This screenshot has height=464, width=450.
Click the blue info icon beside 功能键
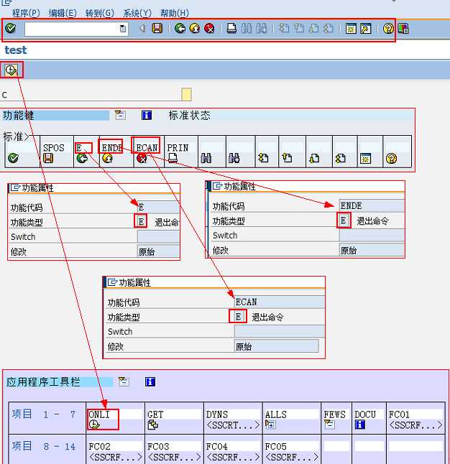point(147,115)
